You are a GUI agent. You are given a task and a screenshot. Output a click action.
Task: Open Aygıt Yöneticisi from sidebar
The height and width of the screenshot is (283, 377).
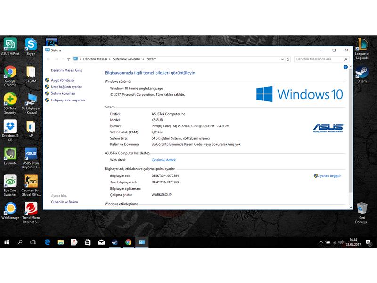pos(62,80)
